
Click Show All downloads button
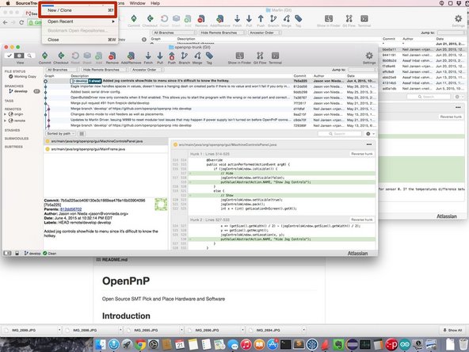[452, 330]
